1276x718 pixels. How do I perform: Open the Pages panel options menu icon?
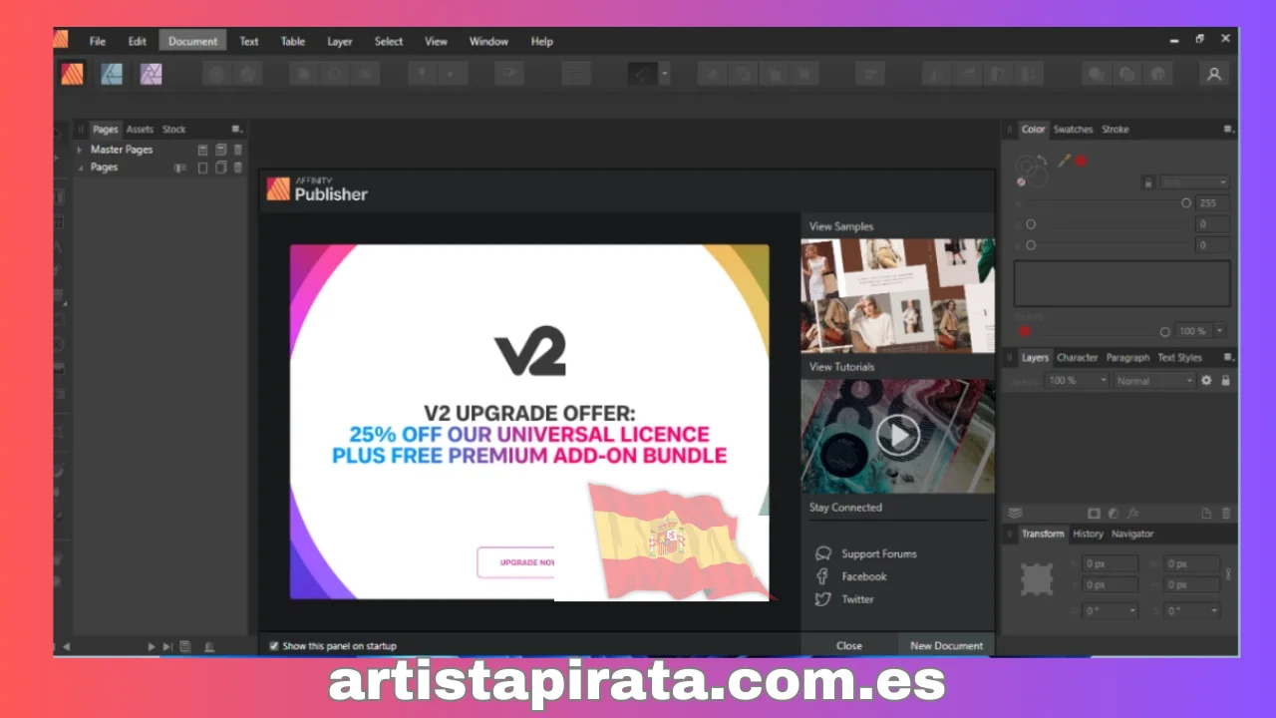[x=236, y=129]
